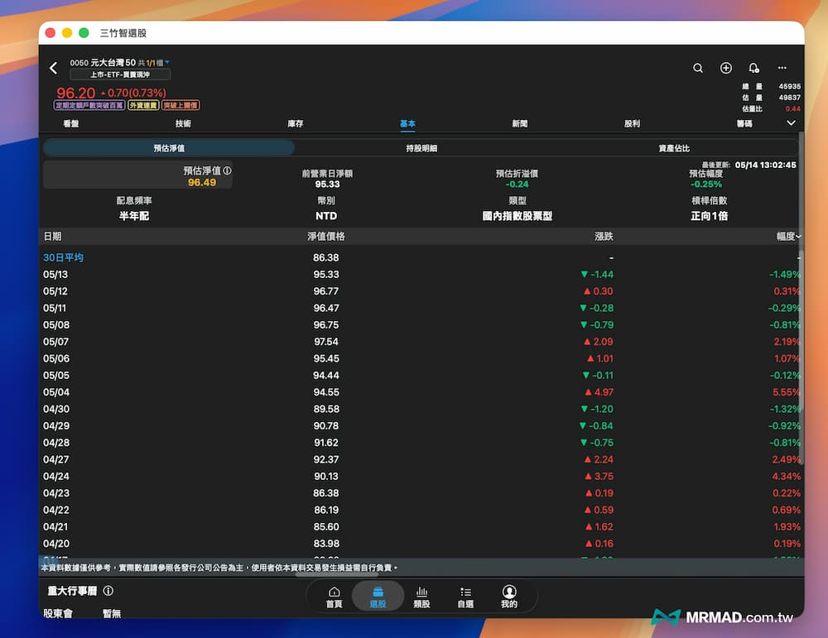Viewport: 828px width, 638px height.
Task: Select the 30日平均 row
Action: coord(421,257)
